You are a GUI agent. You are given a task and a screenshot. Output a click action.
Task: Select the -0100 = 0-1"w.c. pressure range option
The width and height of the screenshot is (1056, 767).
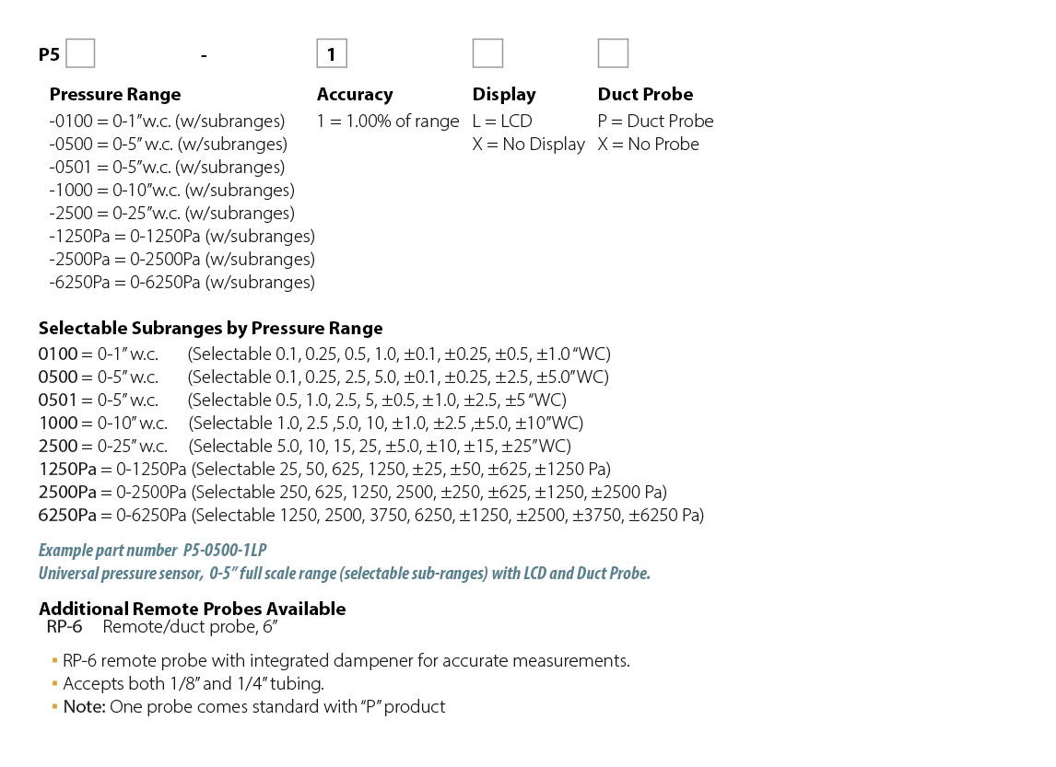(x=167, y=121)
